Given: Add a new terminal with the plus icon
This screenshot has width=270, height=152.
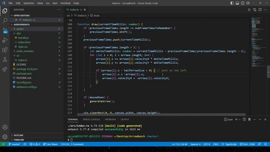Looking at the screenshot, I should (236, 119).
